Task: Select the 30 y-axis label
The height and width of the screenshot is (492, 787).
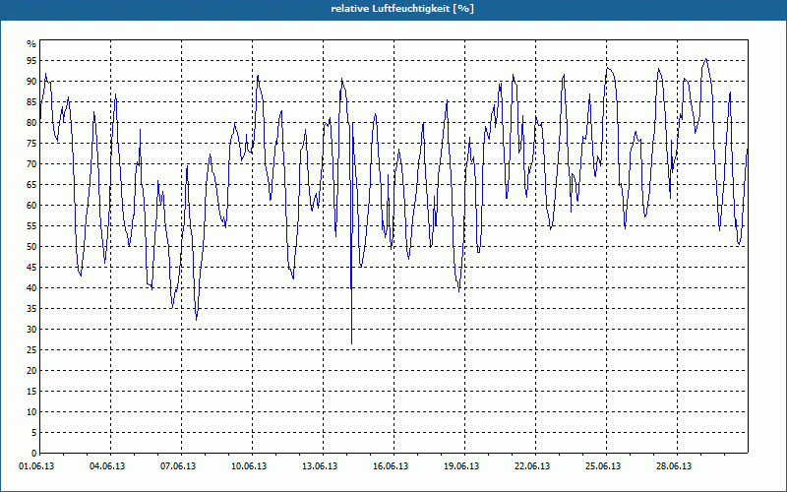Action: coord(31,330)
